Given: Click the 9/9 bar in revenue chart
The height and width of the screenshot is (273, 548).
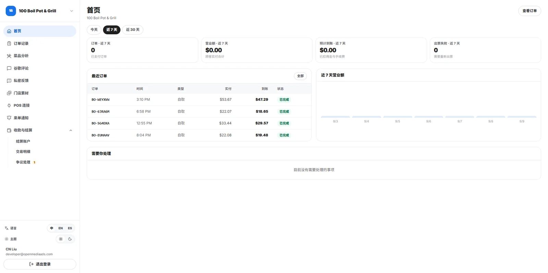Looking at the screenshot, I should click(x=522, y=117).
